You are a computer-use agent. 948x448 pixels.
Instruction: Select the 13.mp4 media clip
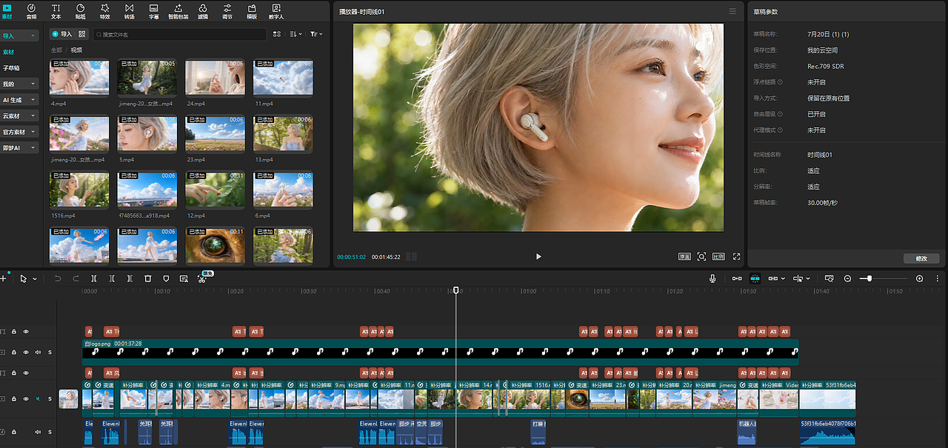tap(283, 134)
